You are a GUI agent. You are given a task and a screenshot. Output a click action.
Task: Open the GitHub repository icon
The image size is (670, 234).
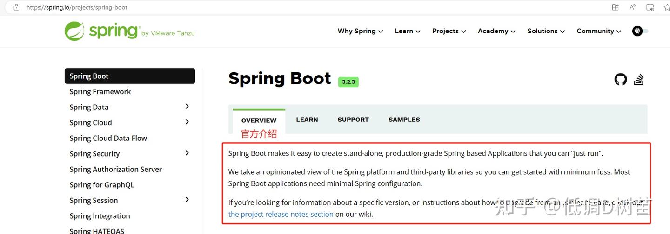pyautogui.click(x=621, y=79)
